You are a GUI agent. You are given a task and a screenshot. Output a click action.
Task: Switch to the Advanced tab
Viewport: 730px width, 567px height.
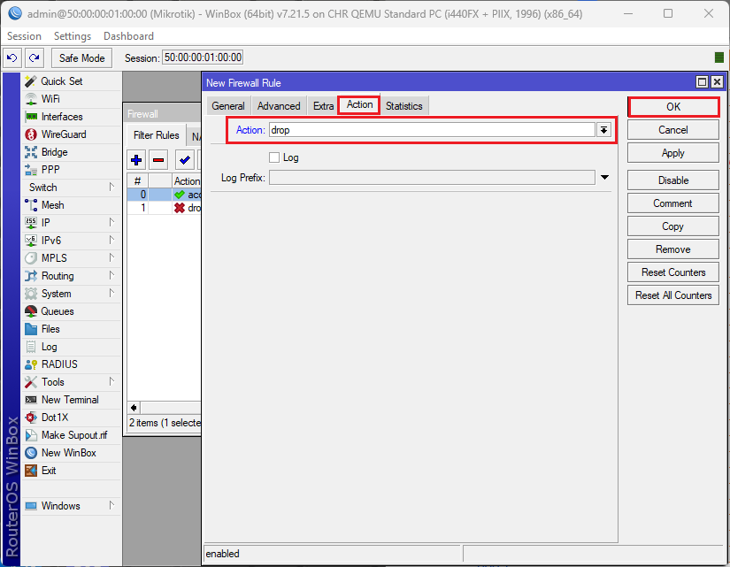[x=279, y=106]
